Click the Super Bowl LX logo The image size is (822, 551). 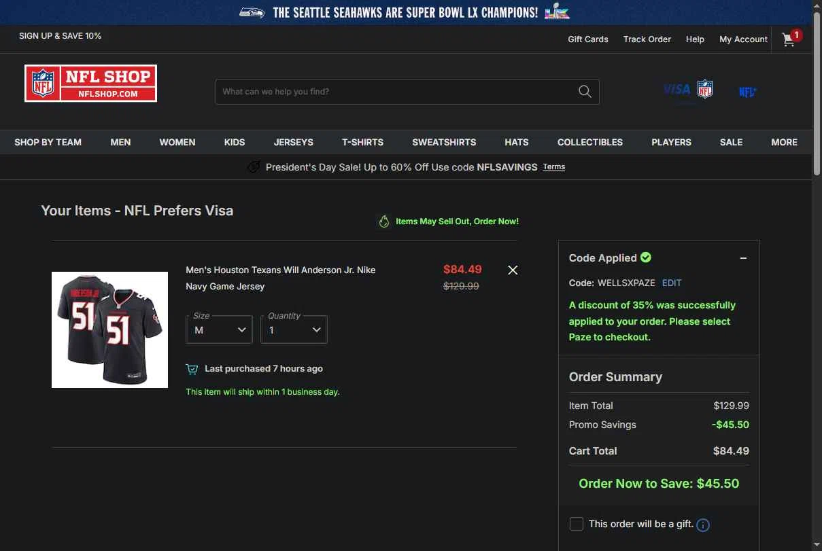(x=558, y=12)
